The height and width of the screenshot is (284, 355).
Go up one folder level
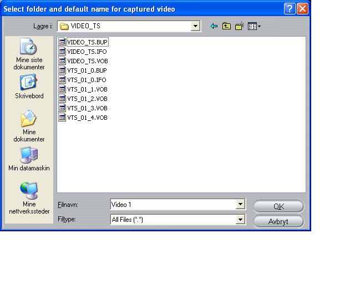click(226, 26)
